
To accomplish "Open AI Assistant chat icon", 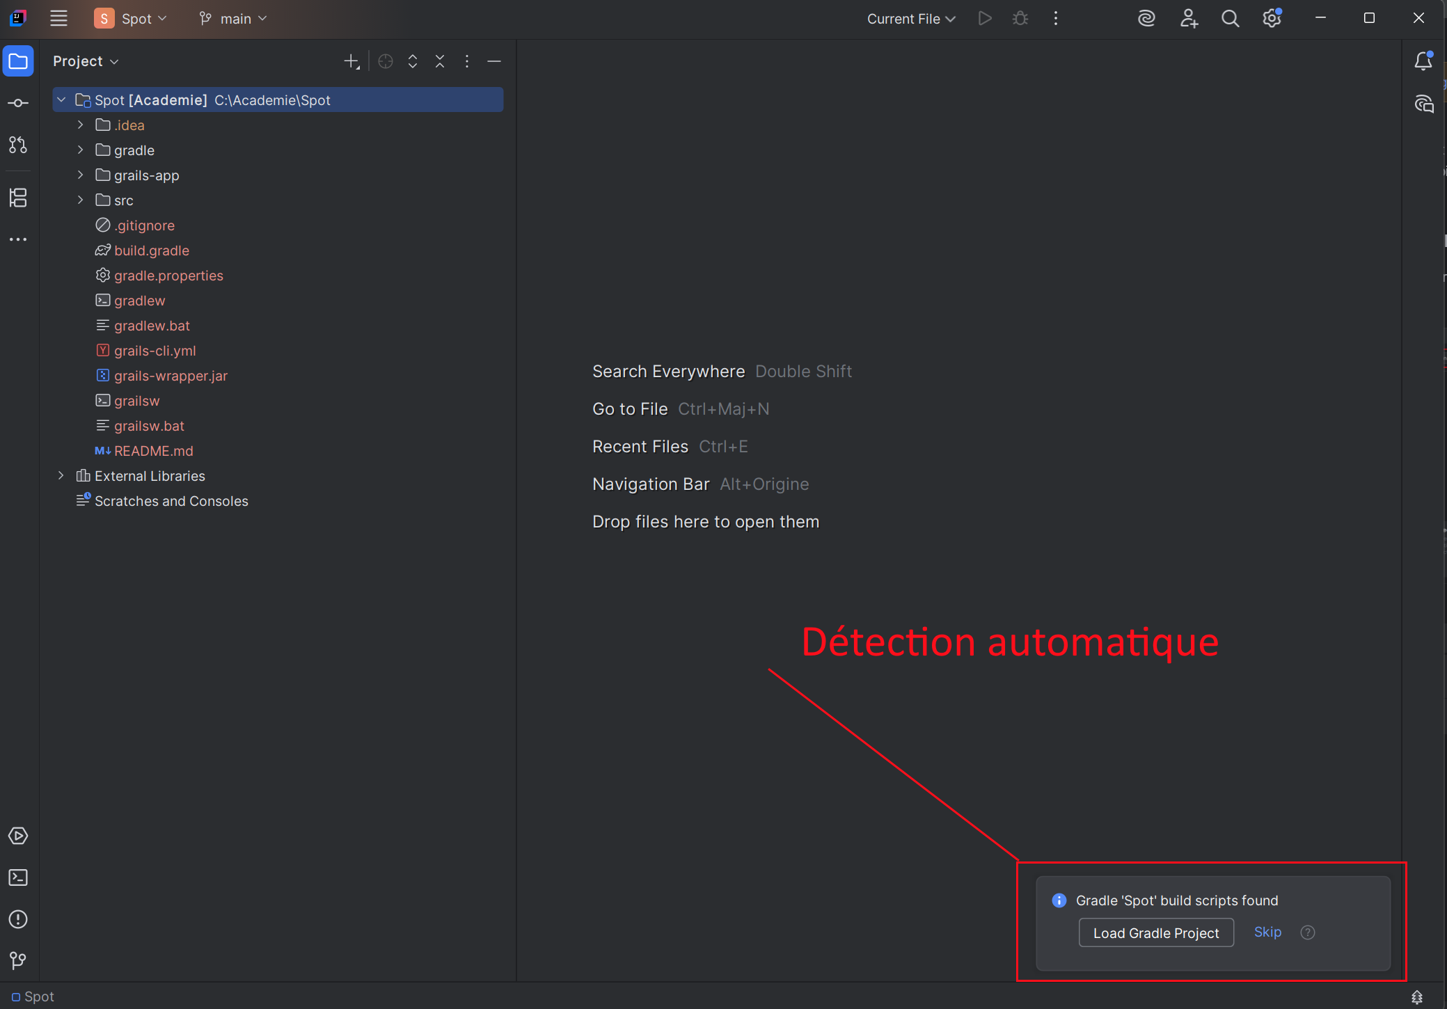I will (1423, 104).
